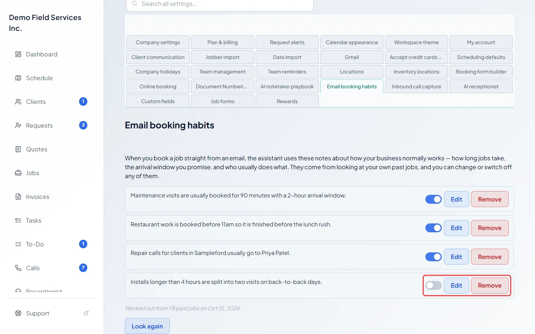Viewport: 535px width, 334px height.
Task: Edit the Maintenance visits habit
Action: tap(457, 199)
